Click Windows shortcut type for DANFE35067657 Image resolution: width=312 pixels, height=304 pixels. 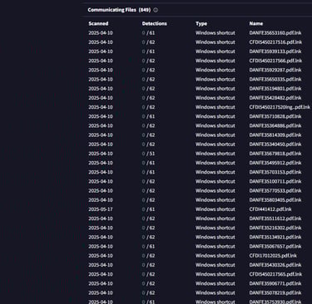pyautogui.click(x=215, y=247)
